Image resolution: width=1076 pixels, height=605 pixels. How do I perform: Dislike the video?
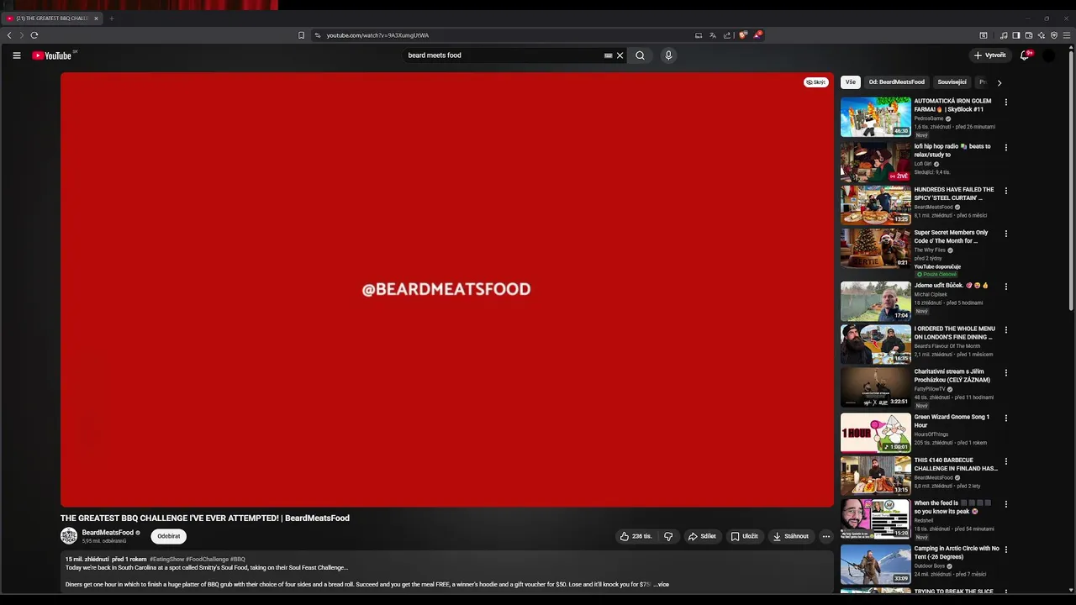pyautogui.click(x=668, y=536)
